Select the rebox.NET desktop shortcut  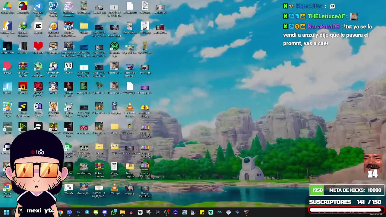(23, 48)
